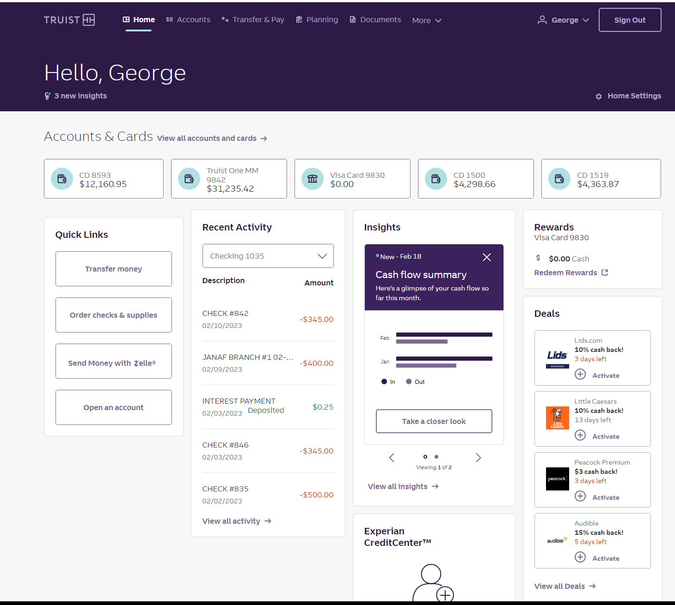Click the Audible logo in Deals

tap(558, 540)
